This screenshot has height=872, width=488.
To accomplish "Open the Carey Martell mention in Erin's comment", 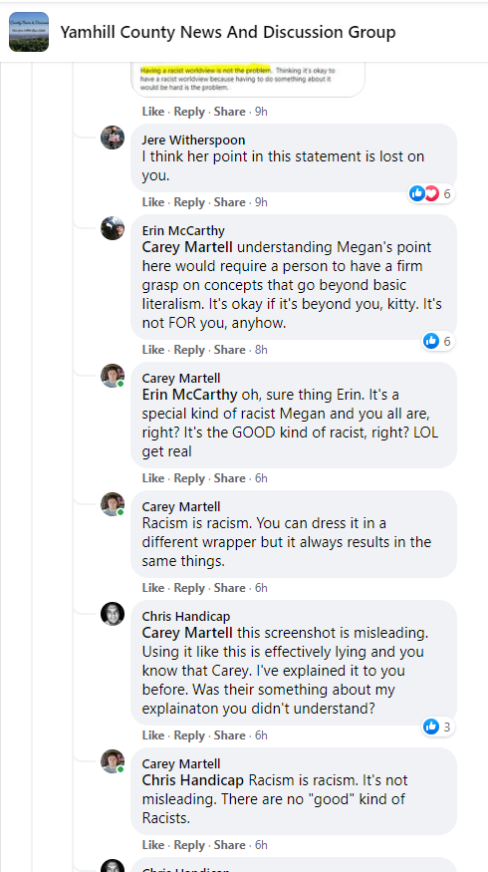I will click(x=187, y=247).
